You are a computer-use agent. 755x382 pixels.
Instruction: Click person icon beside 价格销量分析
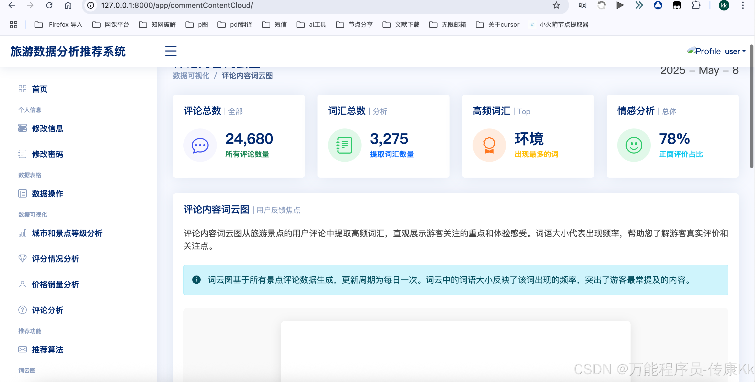click(23, 284)
